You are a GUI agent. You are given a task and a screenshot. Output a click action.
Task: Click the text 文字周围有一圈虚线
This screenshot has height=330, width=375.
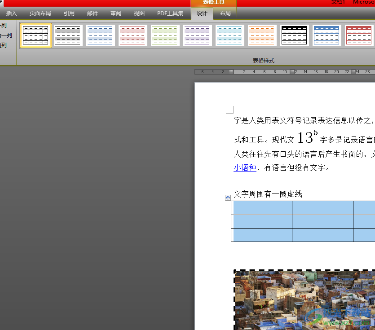[x=268, y=194]
